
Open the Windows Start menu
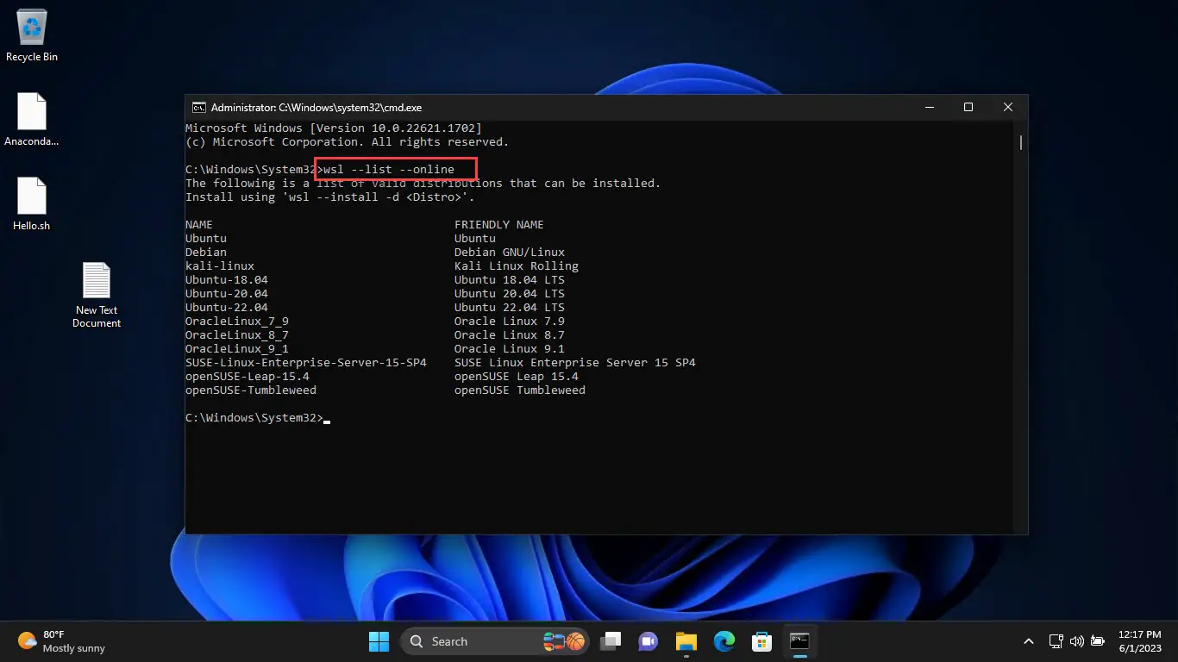point(379,641)
